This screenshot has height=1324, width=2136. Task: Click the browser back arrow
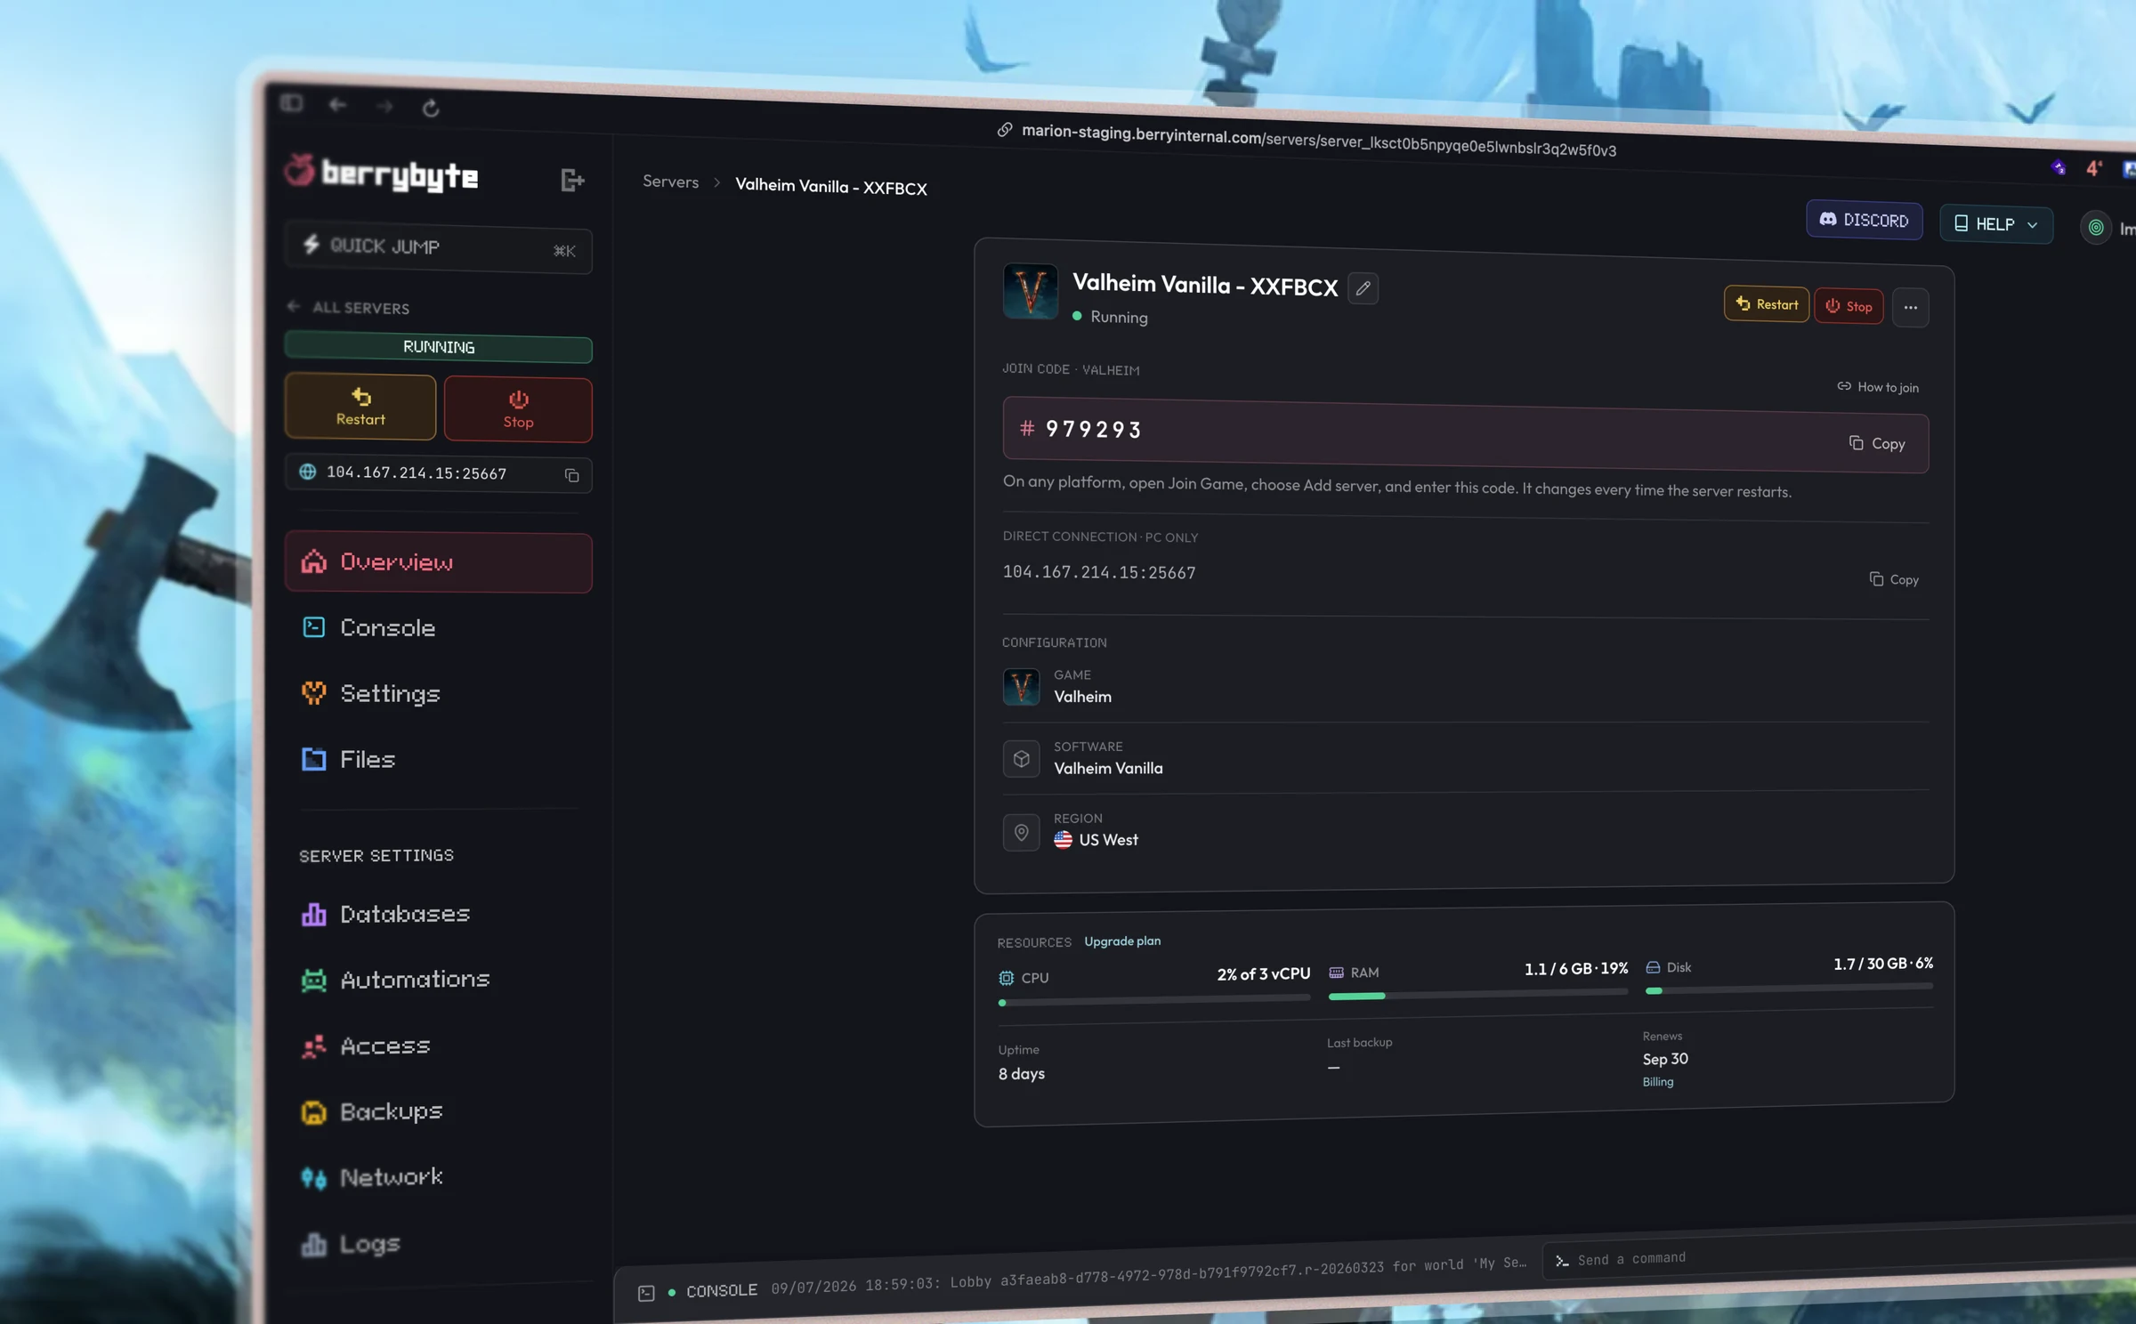[x=337, y=105]
